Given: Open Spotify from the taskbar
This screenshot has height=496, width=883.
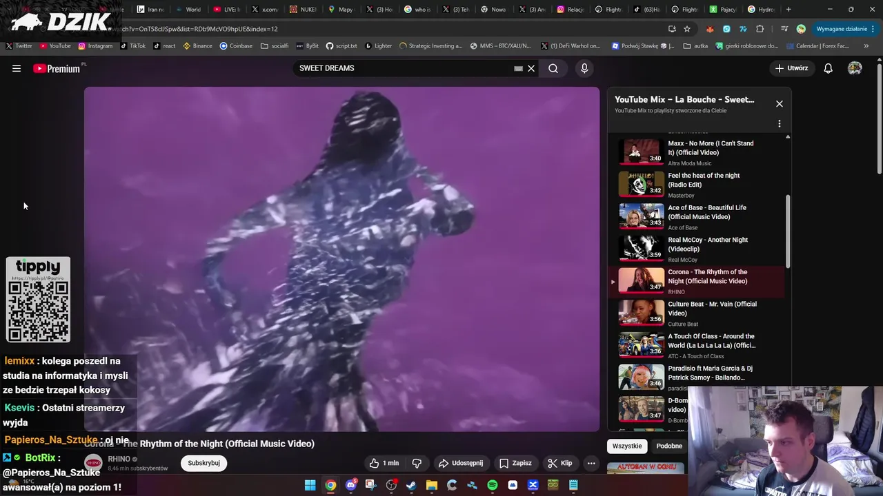Looking at the screenshot, I should pyautogui.click(x=493, y=485).
